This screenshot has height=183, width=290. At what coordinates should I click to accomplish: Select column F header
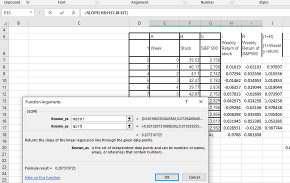click(x=190, y=23)
